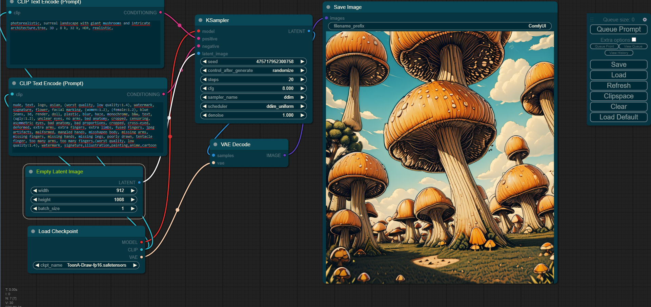
Task: Click the KSampler LATENT output connector dot
Action: [309, 31]
